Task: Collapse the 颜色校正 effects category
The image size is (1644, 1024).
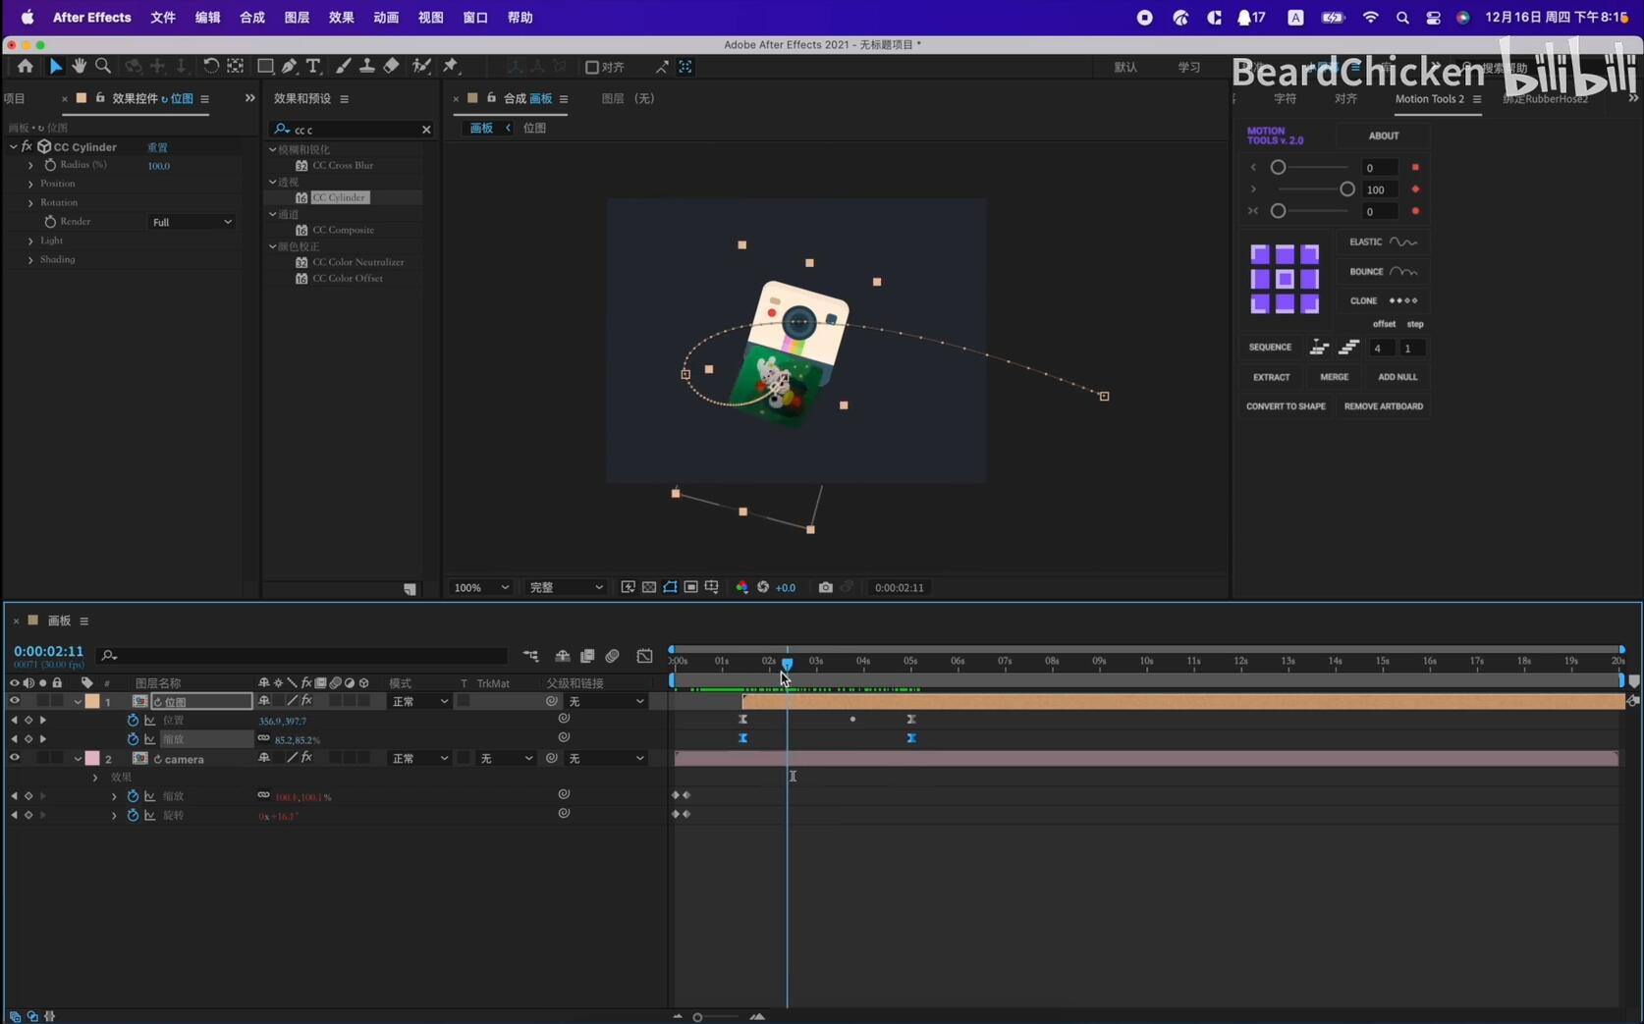Action: [x=273, y=246]
